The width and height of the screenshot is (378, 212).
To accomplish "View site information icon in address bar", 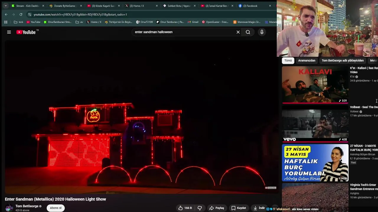I will [x=30, y=14].
